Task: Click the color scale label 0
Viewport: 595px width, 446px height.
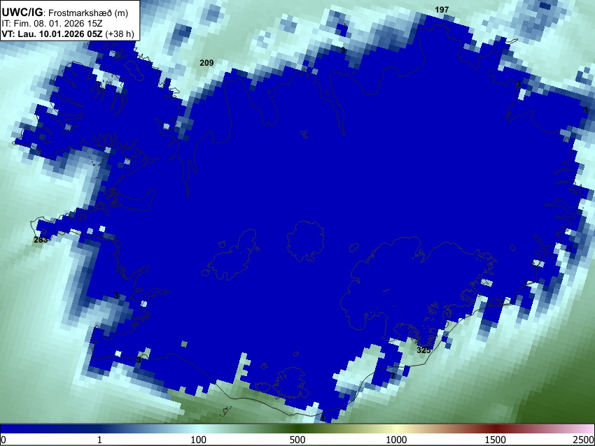Action: click(3, 440)
